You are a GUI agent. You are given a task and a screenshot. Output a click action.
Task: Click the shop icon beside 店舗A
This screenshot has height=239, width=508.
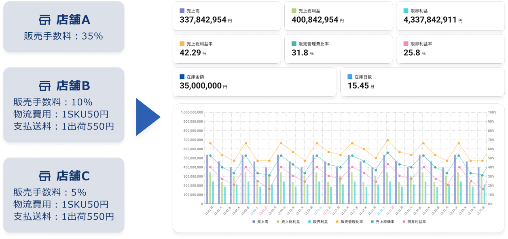(44, 20)
